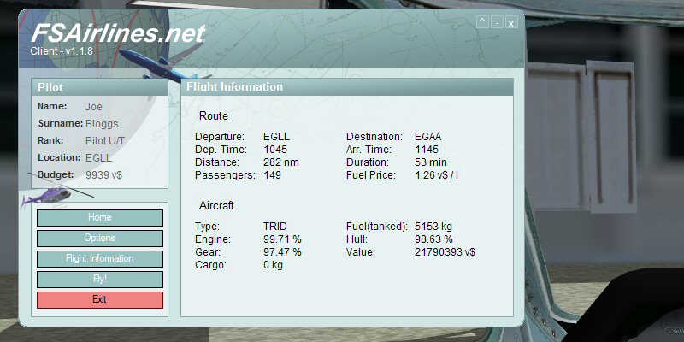
Task: Select the destination 'EGAA' value
Action: (x=428, y=137)
